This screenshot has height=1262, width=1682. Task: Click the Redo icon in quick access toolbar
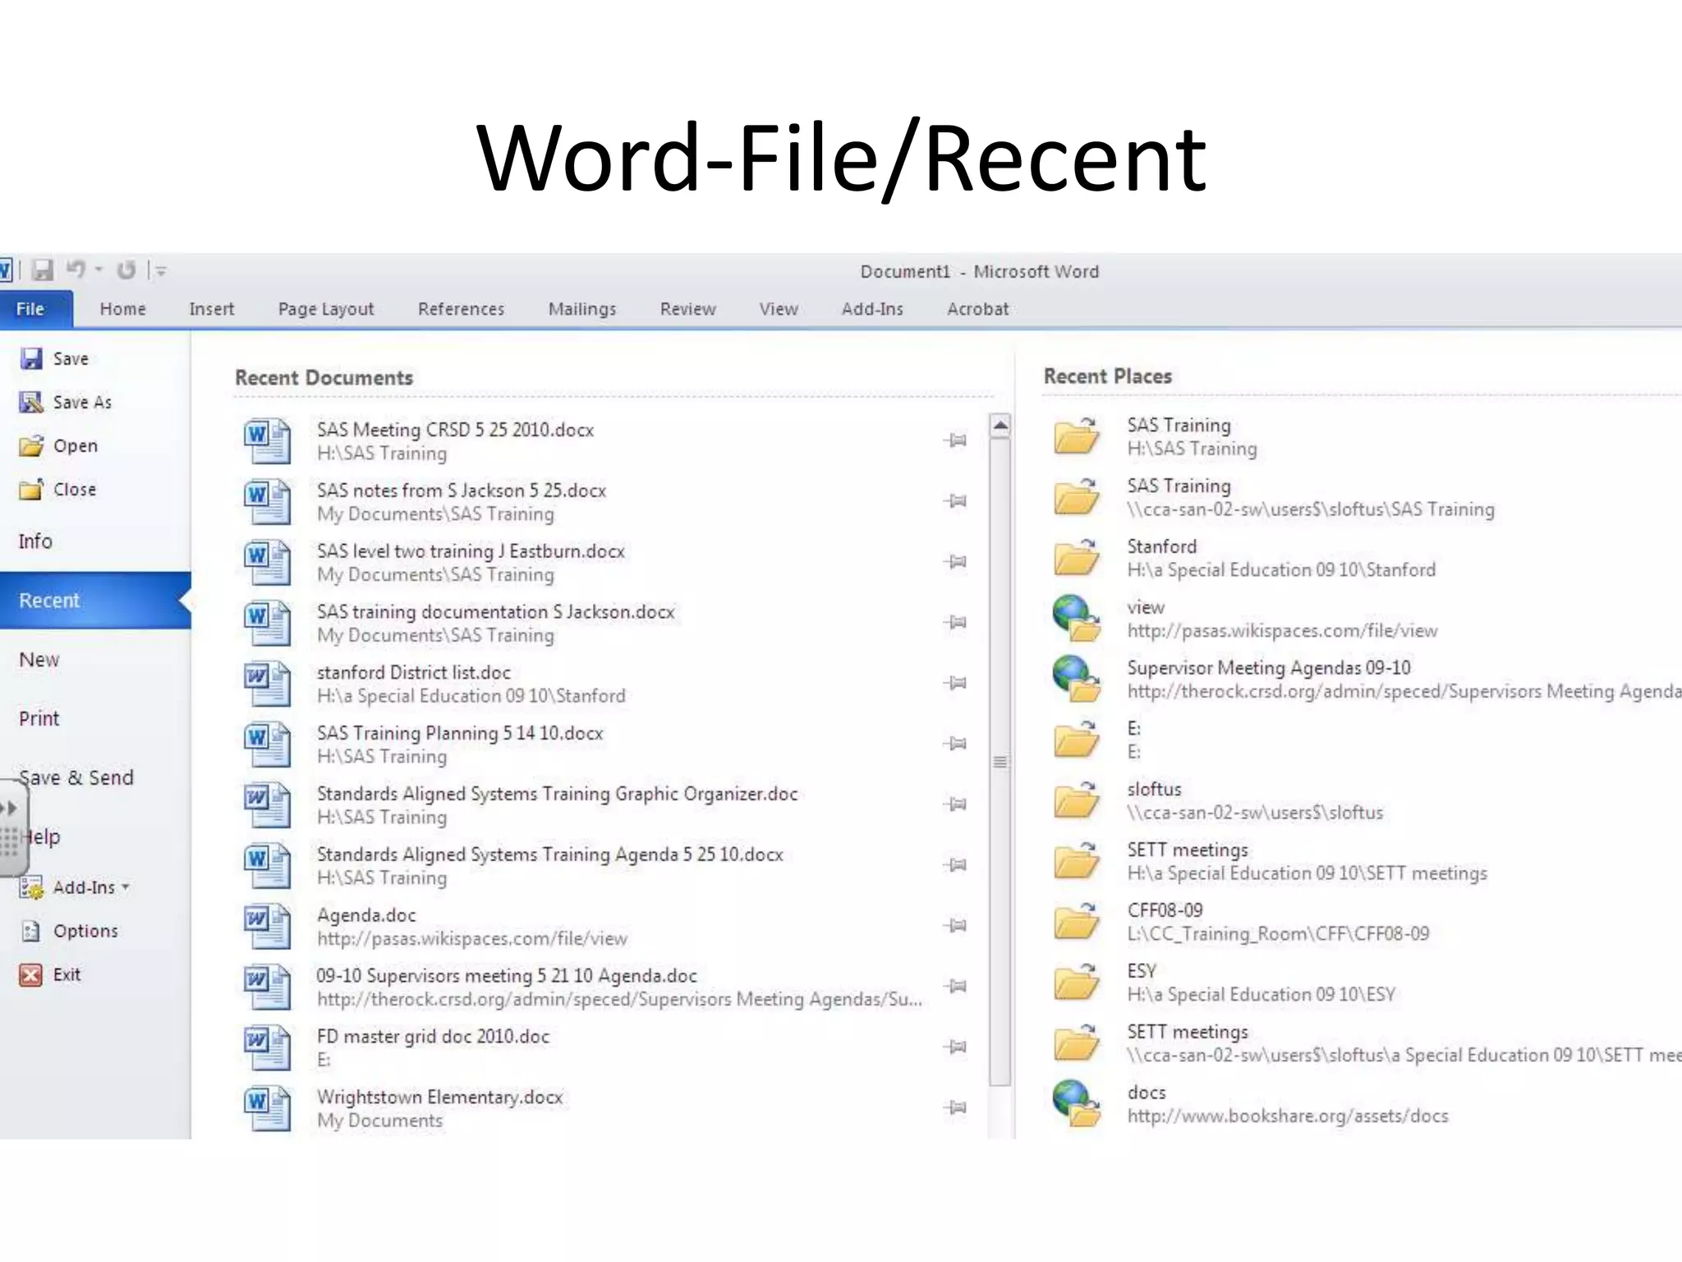point(126,269)
